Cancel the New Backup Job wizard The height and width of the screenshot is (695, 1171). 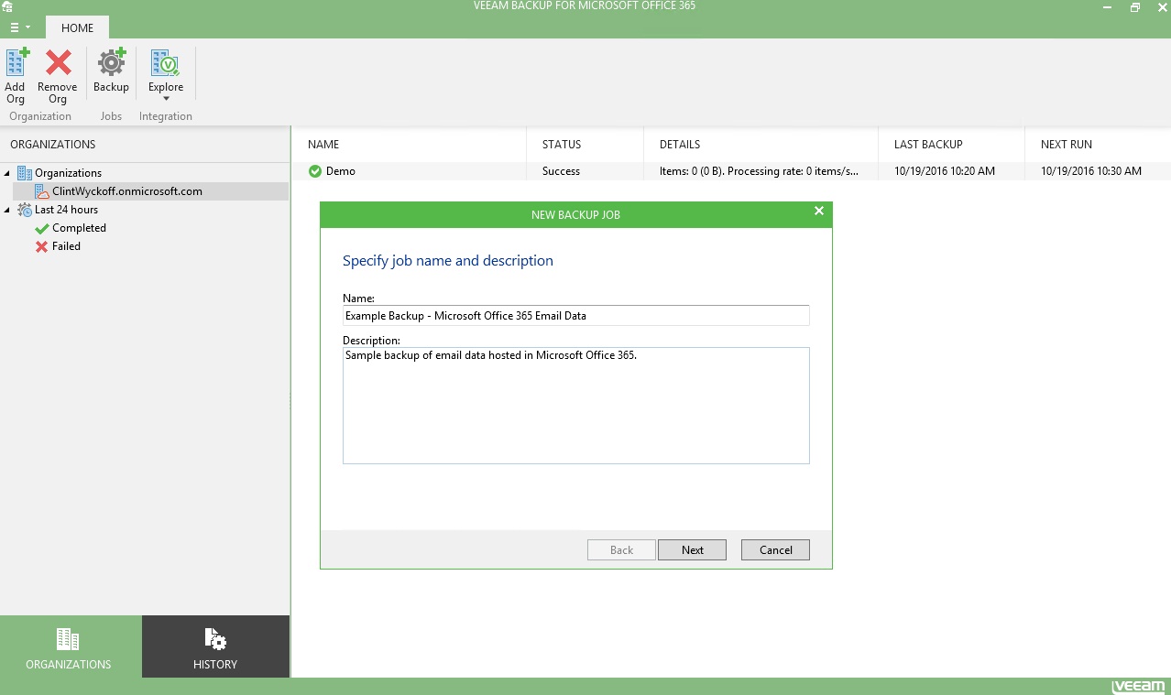point(775,549)
